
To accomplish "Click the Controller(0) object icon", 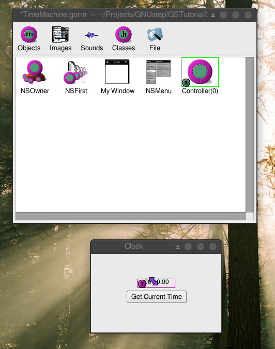I will (x=200, y=72).
